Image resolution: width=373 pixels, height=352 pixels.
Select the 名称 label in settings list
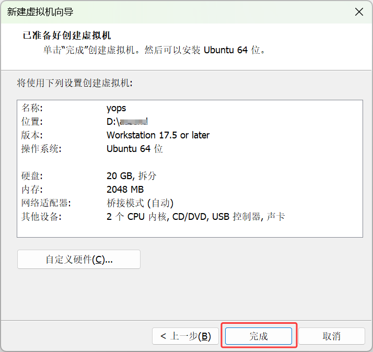coord(31,108)
